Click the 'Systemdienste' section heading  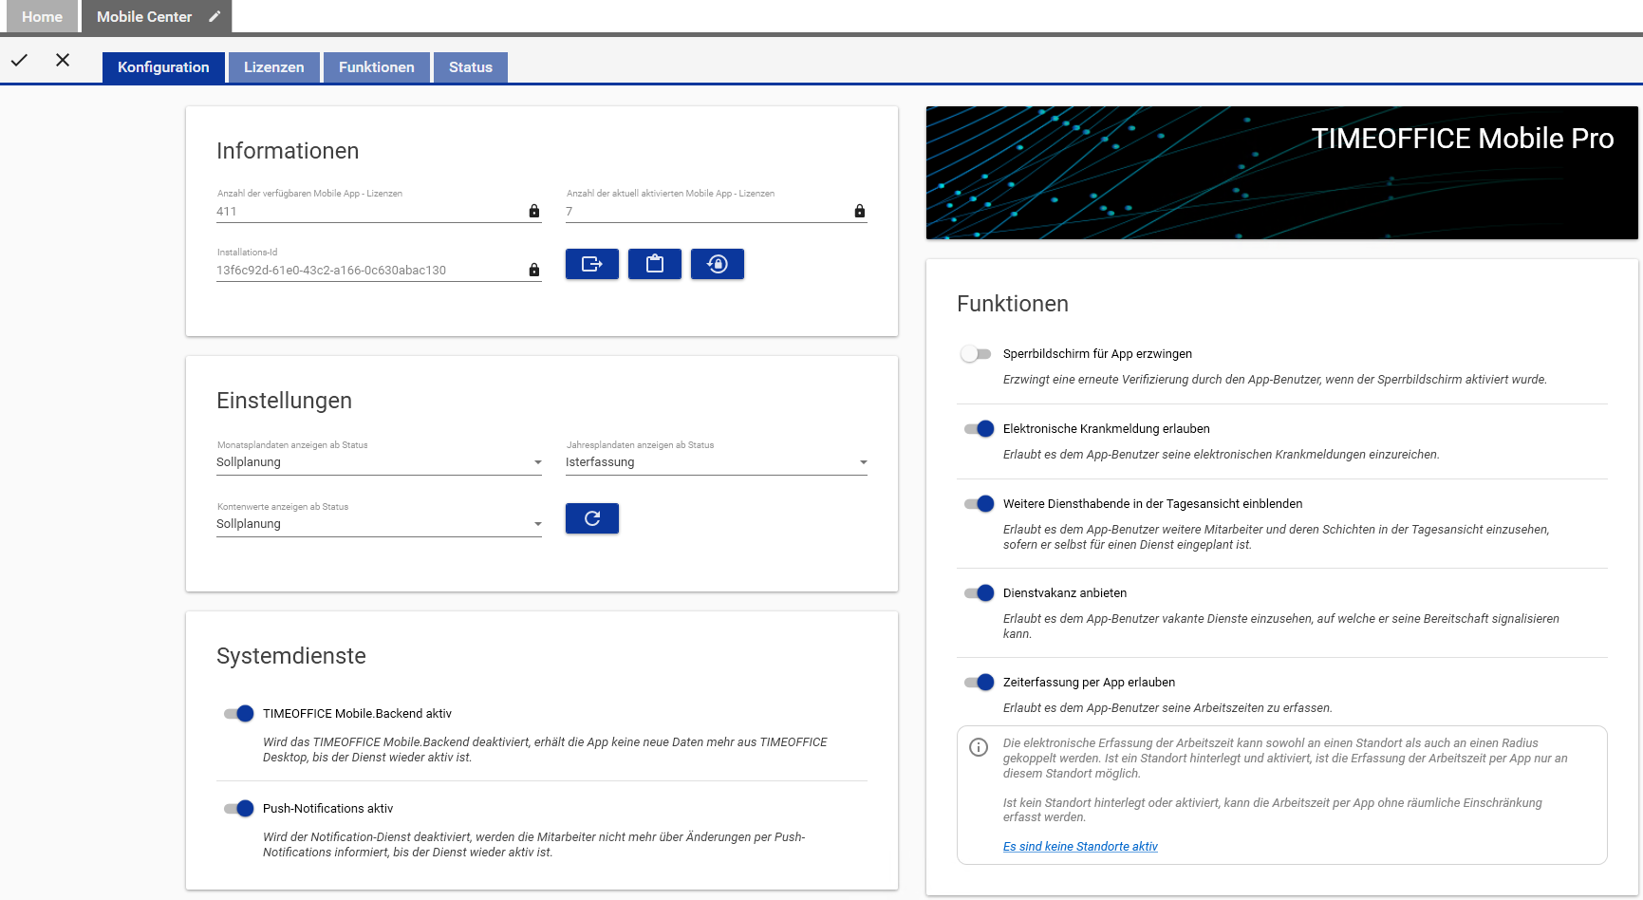[291, 656]
